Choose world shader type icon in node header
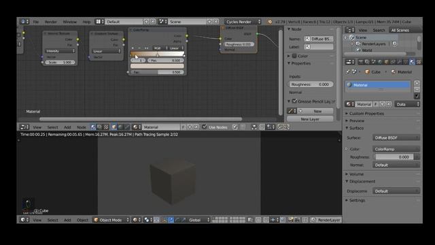The height and width of the screenshot is (245, 435). click(120, 127)
